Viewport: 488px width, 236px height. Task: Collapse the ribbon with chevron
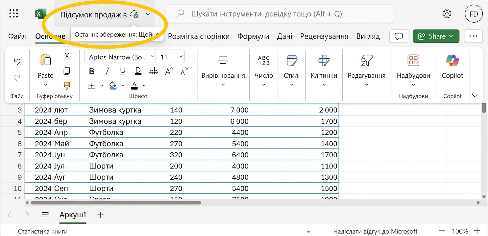click(x=475, y=96)
